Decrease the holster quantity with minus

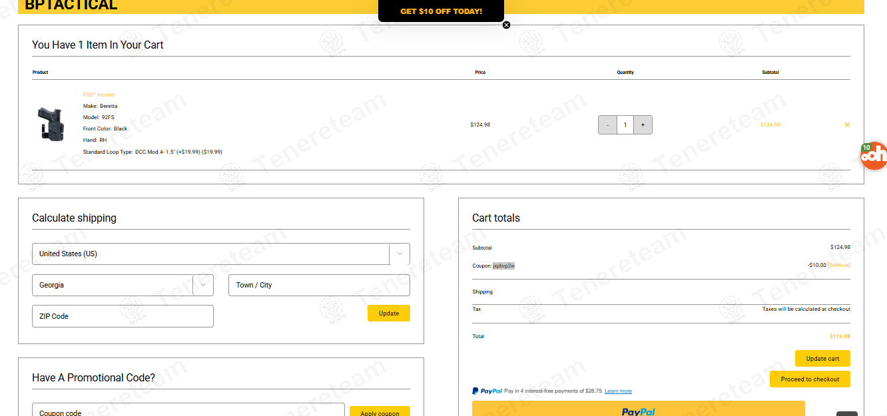pyautogui.click(x=607, y=124)
